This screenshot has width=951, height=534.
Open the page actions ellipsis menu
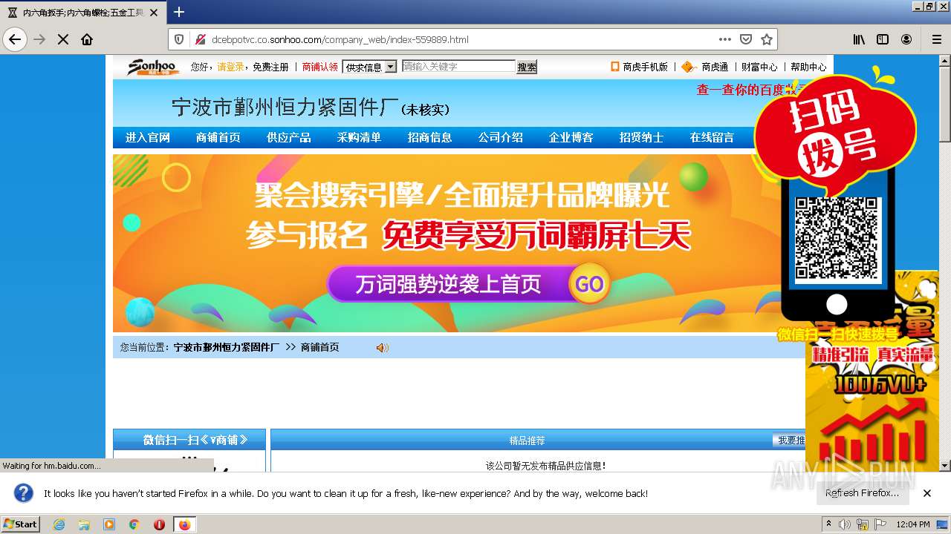point(725,39)
